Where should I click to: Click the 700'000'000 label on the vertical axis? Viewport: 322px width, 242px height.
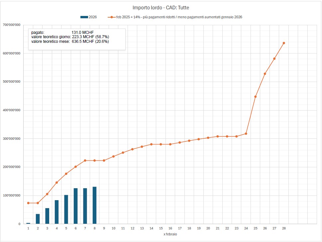point(12,25)
